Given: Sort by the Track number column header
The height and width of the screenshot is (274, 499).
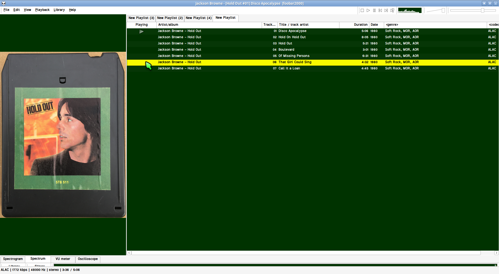Looking at the screenshot, I should pyautogui.click(x=270, y=25).
